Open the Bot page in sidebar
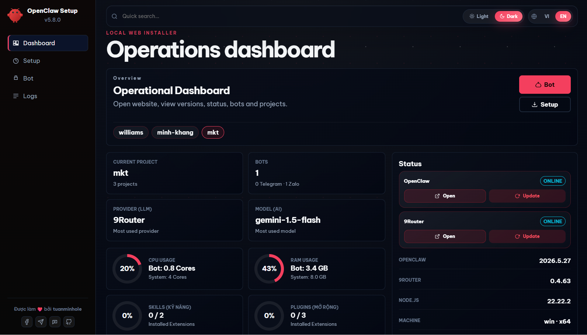The height and width of the screenshot is (335, 587). click(x=48, y=78)
